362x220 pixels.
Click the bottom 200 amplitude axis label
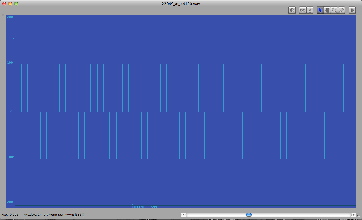click(10, 202)
